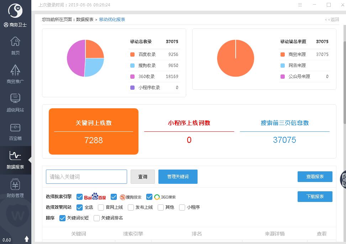The width and height of the screenshot is (346, 244).
Task: Check the 官网上线 checkbox
Action: point(101,207)
